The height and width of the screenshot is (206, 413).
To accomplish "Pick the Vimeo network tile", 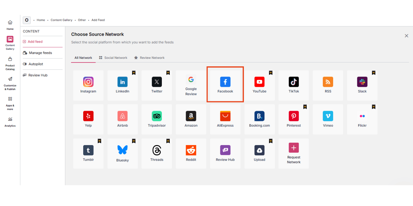I will point(328,119).
